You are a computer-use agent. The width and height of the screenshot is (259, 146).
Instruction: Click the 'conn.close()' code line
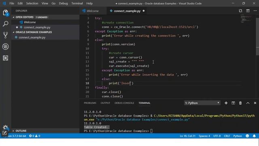[113, 96]
